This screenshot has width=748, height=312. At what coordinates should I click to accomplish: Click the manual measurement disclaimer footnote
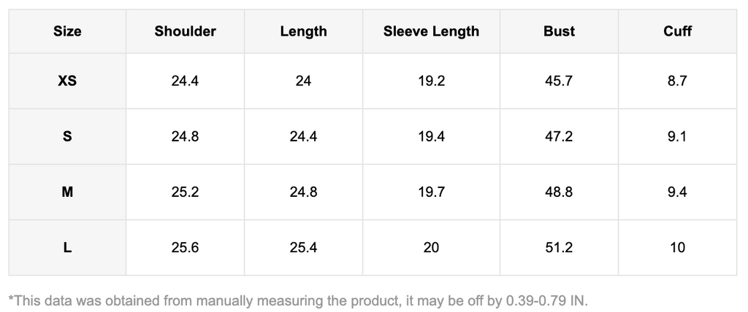tap(298, 300)
